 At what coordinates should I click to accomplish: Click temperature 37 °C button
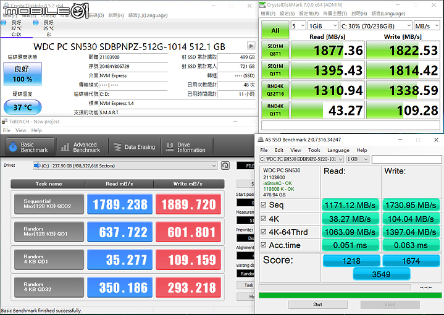point(23,107)
